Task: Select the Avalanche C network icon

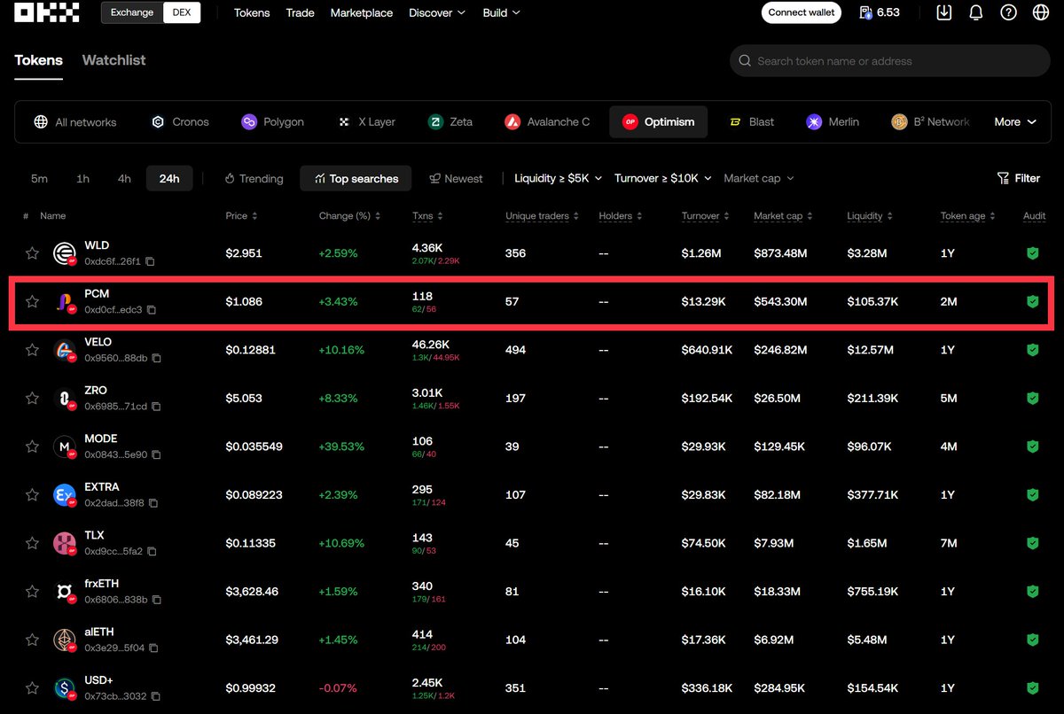Action: point(512,121)
